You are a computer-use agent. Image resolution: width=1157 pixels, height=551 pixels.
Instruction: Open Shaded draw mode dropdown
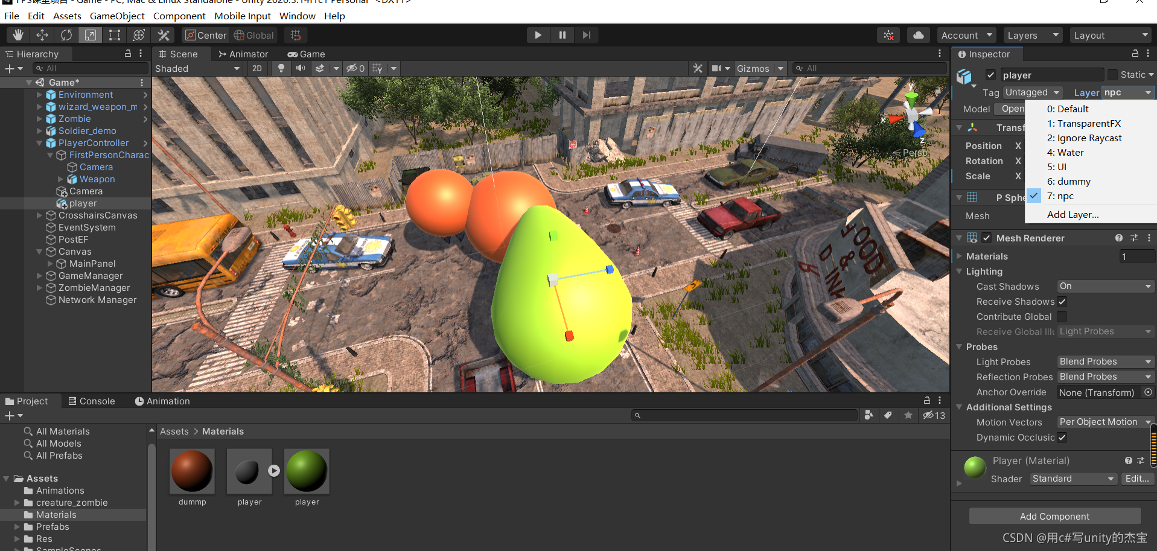click(x=197, y=68)
